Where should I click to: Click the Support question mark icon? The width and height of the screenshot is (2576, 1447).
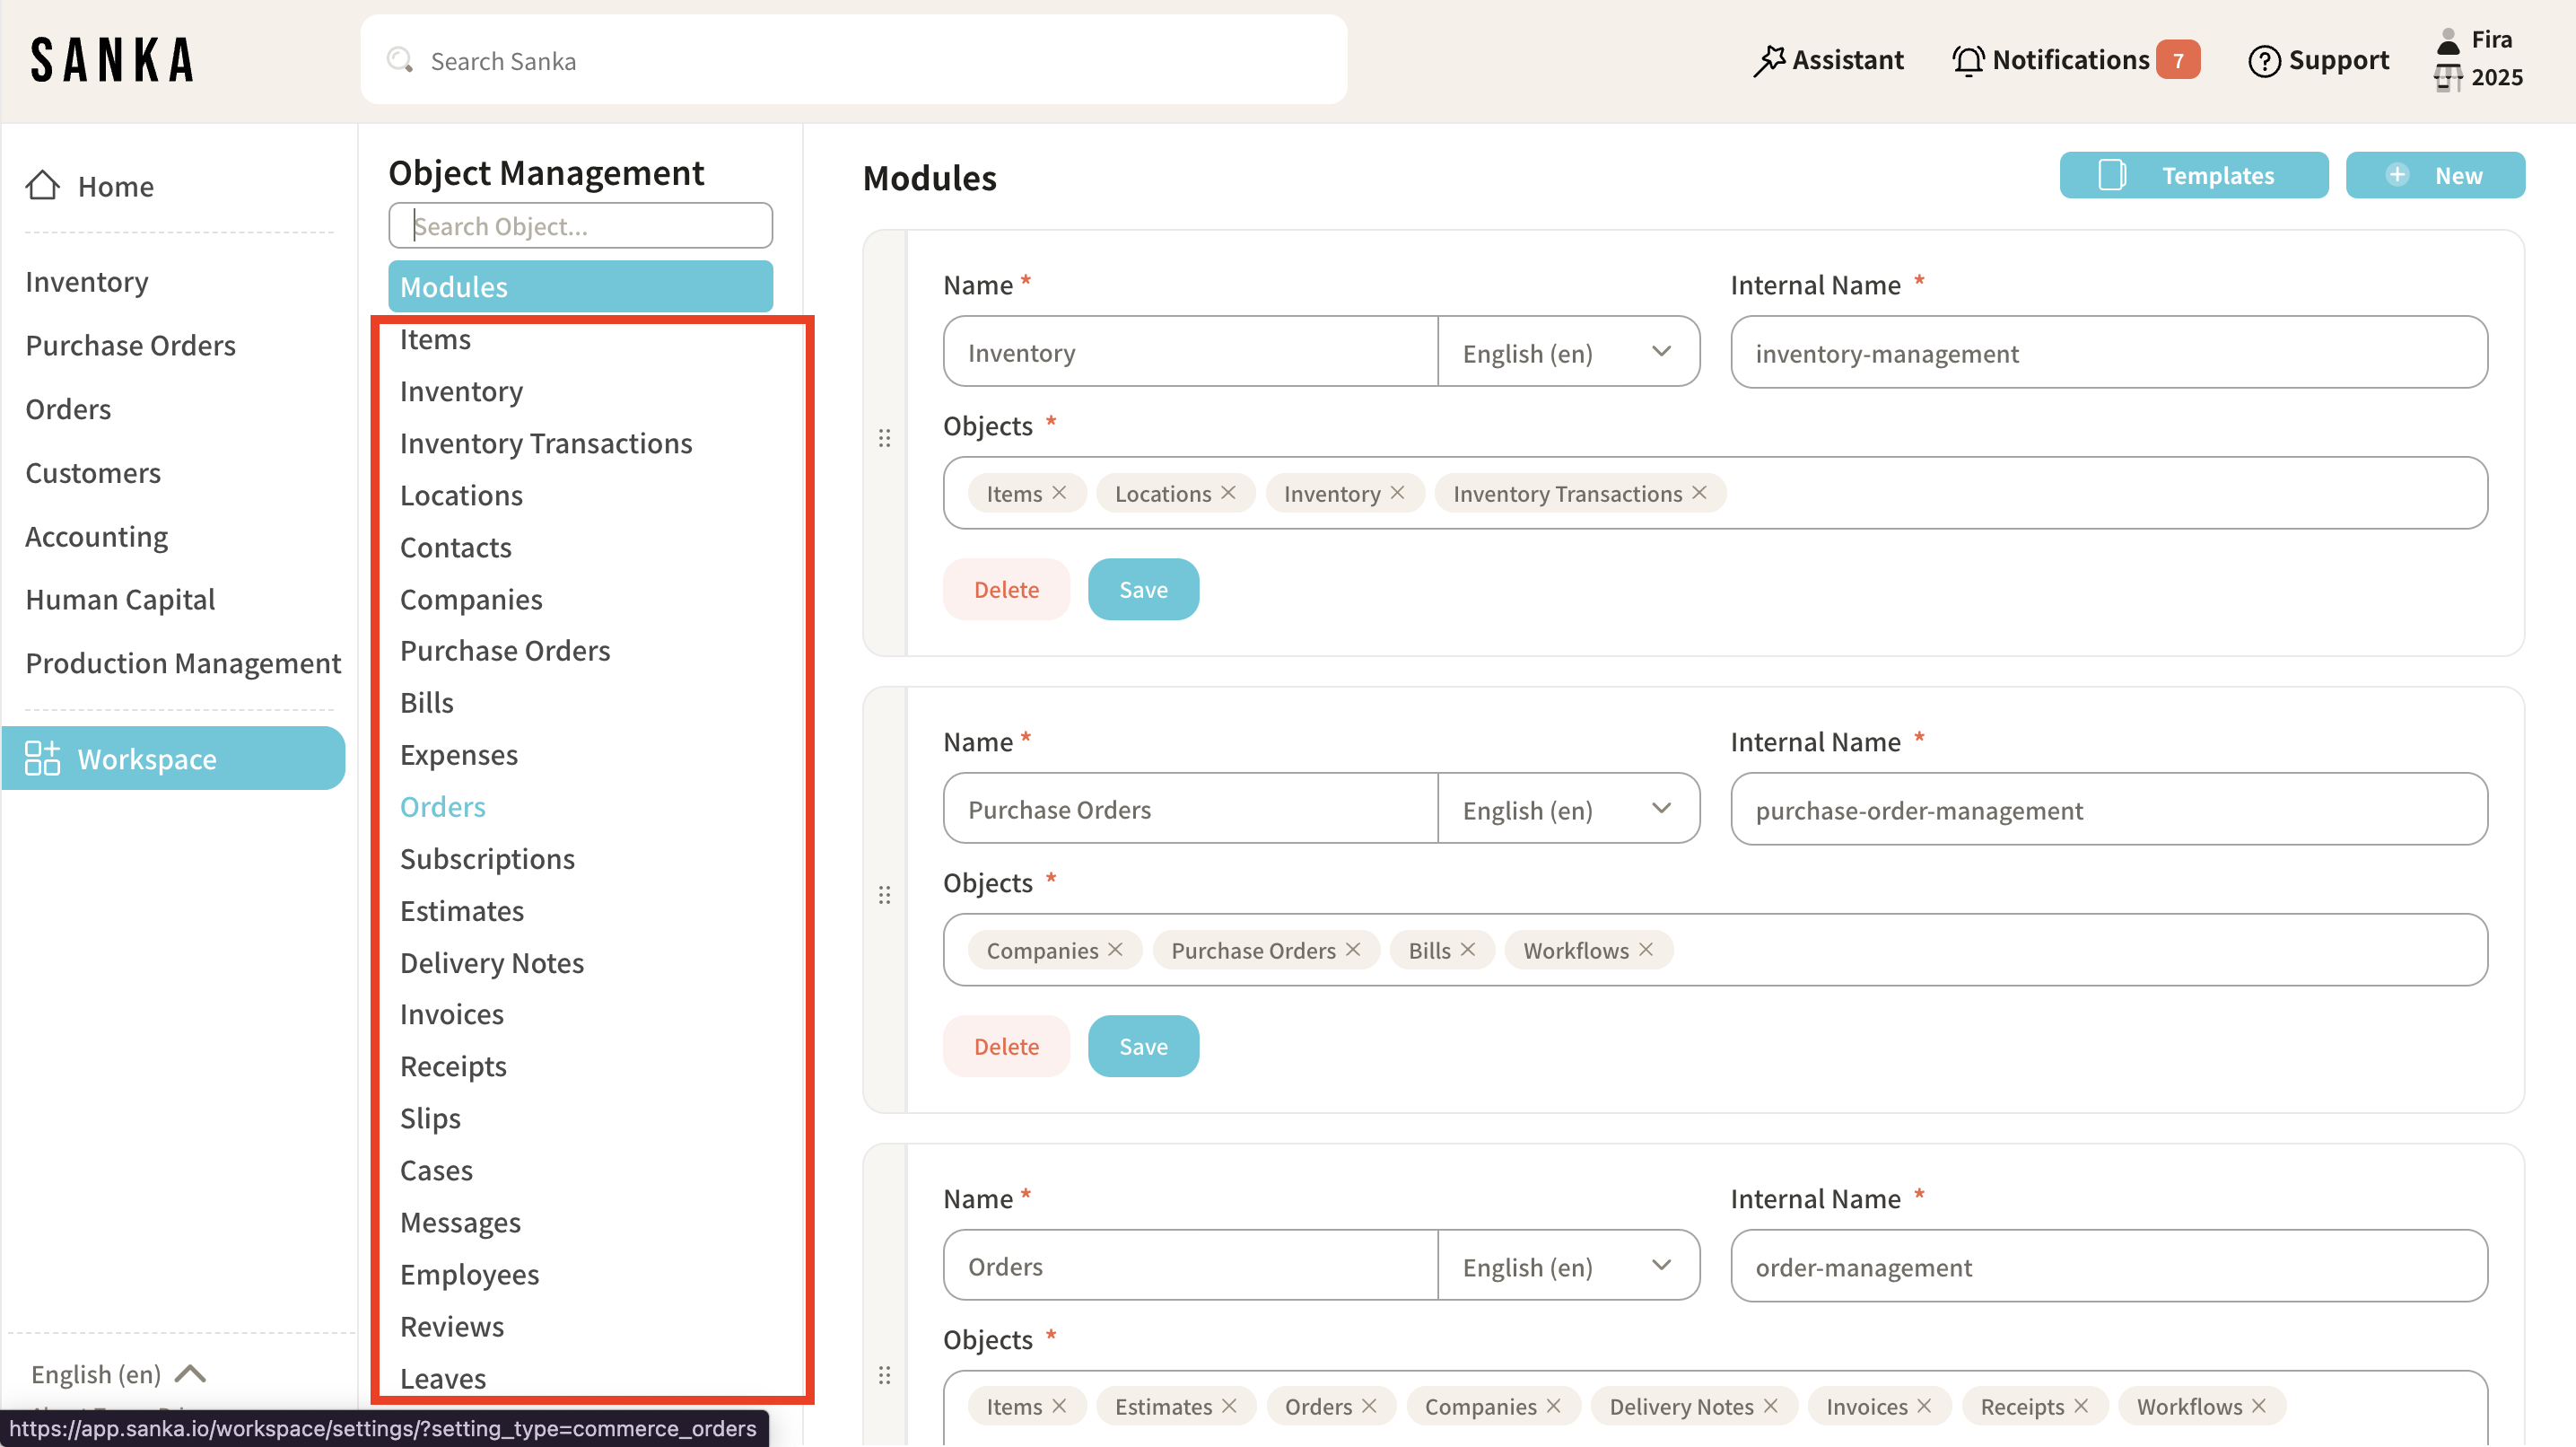tap(2263, 61)
